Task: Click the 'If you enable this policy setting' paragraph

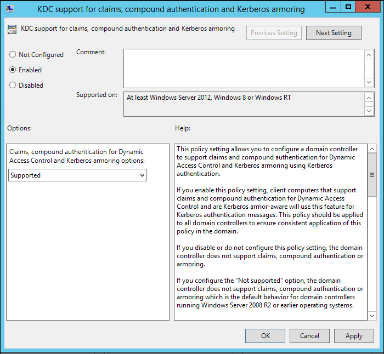Action: pyautogui.click(x=270, y=210)
